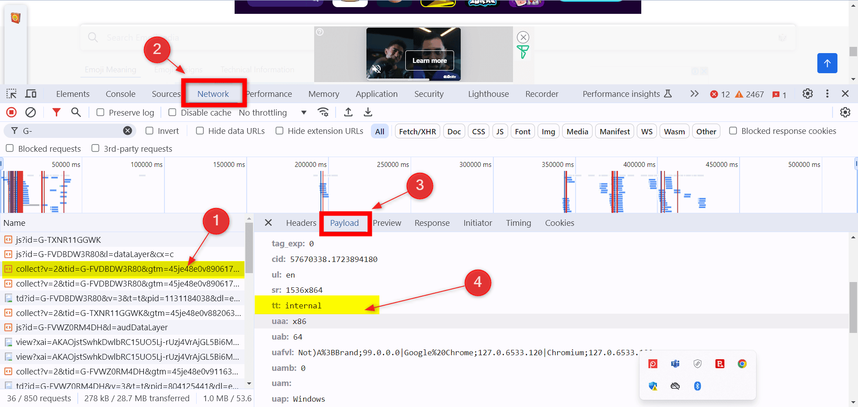The height and width of the screenshot is (407, 858).
Task: Activate the inspect element selector icon
Action: click(12, 94)
